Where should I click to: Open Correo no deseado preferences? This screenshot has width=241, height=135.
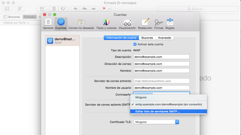81,24
